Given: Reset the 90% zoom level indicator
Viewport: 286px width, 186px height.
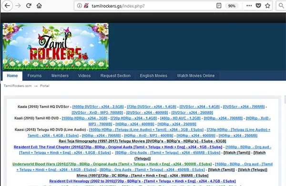Looking at the screenshot, I should pos(232,6).
